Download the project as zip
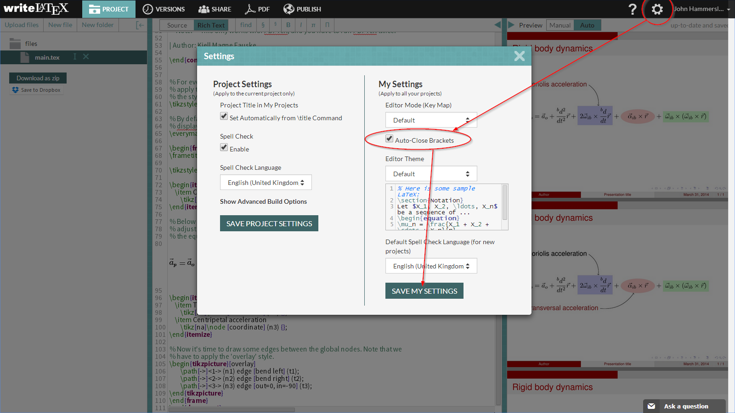The height and width of the screenshot is (413, 735). [38, 78]
